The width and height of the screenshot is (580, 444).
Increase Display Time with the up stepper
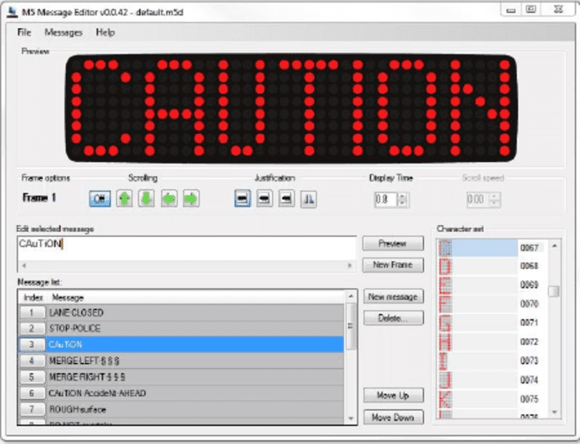pyautogui.click(x=403, y=195)
